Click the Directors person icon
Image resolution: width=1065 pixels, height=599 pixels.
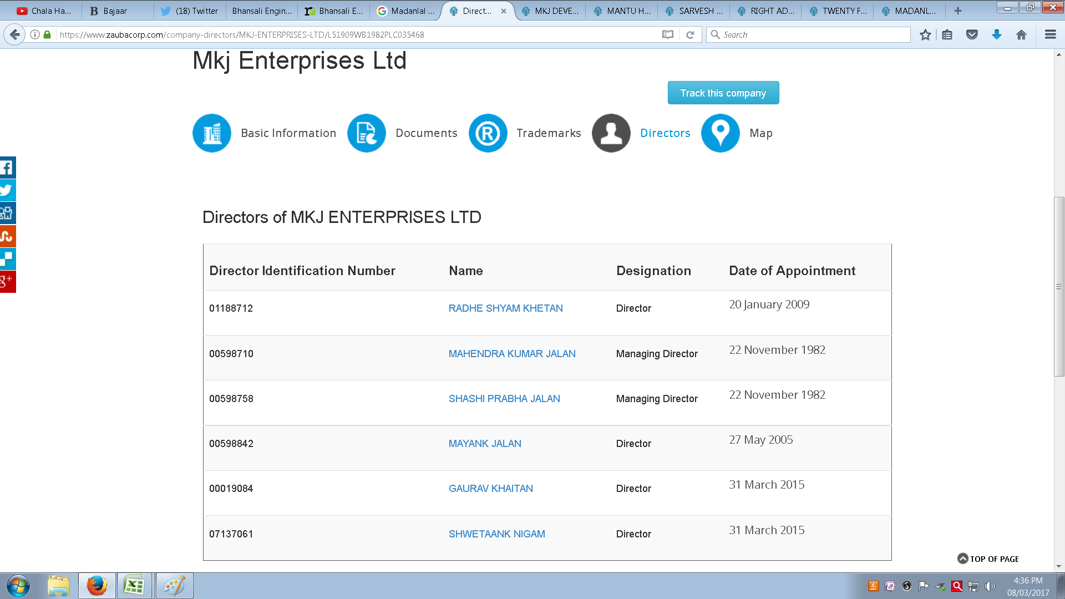click(611, 133)
